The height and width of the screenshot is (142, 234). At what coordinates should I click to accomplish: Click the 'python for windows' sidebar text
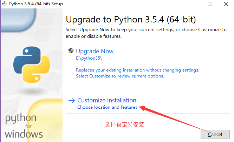point(24,126)
